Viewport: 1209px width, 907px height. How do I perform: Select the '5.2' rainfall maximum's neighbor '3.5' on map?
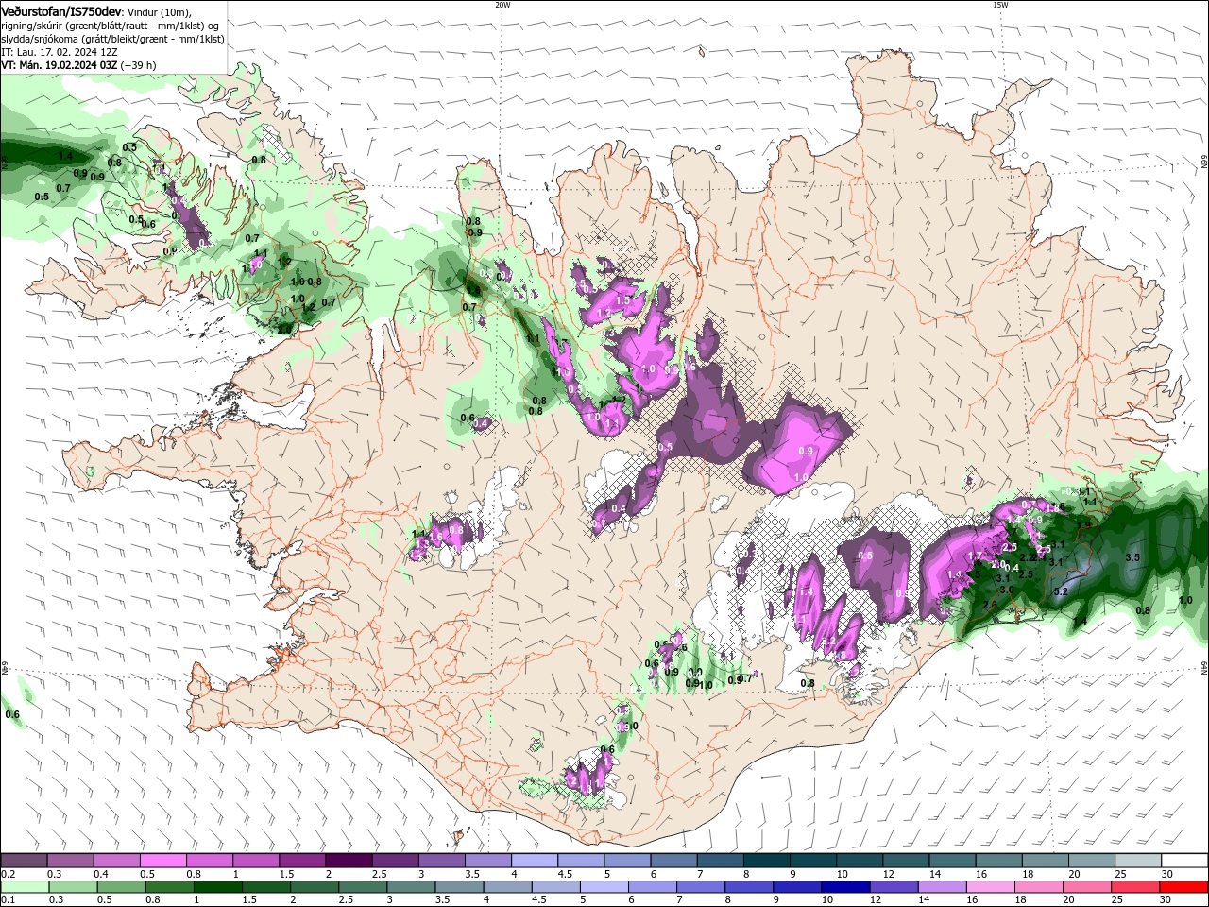[x=1132, y=558]
